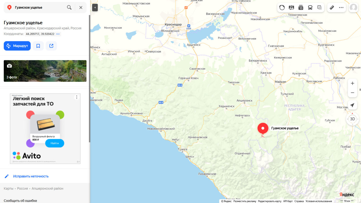Open the user profile avatar
The width and height of the screenshot is (361, 203).
tap(353, 7)
